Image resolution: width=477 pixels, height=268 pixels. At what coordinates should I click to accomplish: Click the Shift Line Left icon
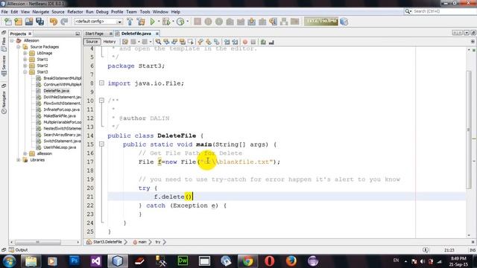tap(227, 42)
